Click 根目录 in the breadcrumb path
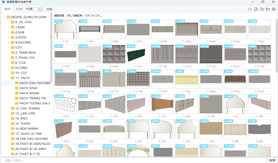Image resolution: width=278 pixels, height=163 pixels. click(x=59, y=15)
